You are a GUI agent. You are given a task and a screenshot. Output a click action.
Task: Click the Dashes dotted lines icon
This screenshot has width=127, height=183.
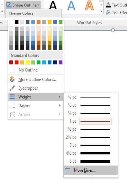click(x=12, y=106)
